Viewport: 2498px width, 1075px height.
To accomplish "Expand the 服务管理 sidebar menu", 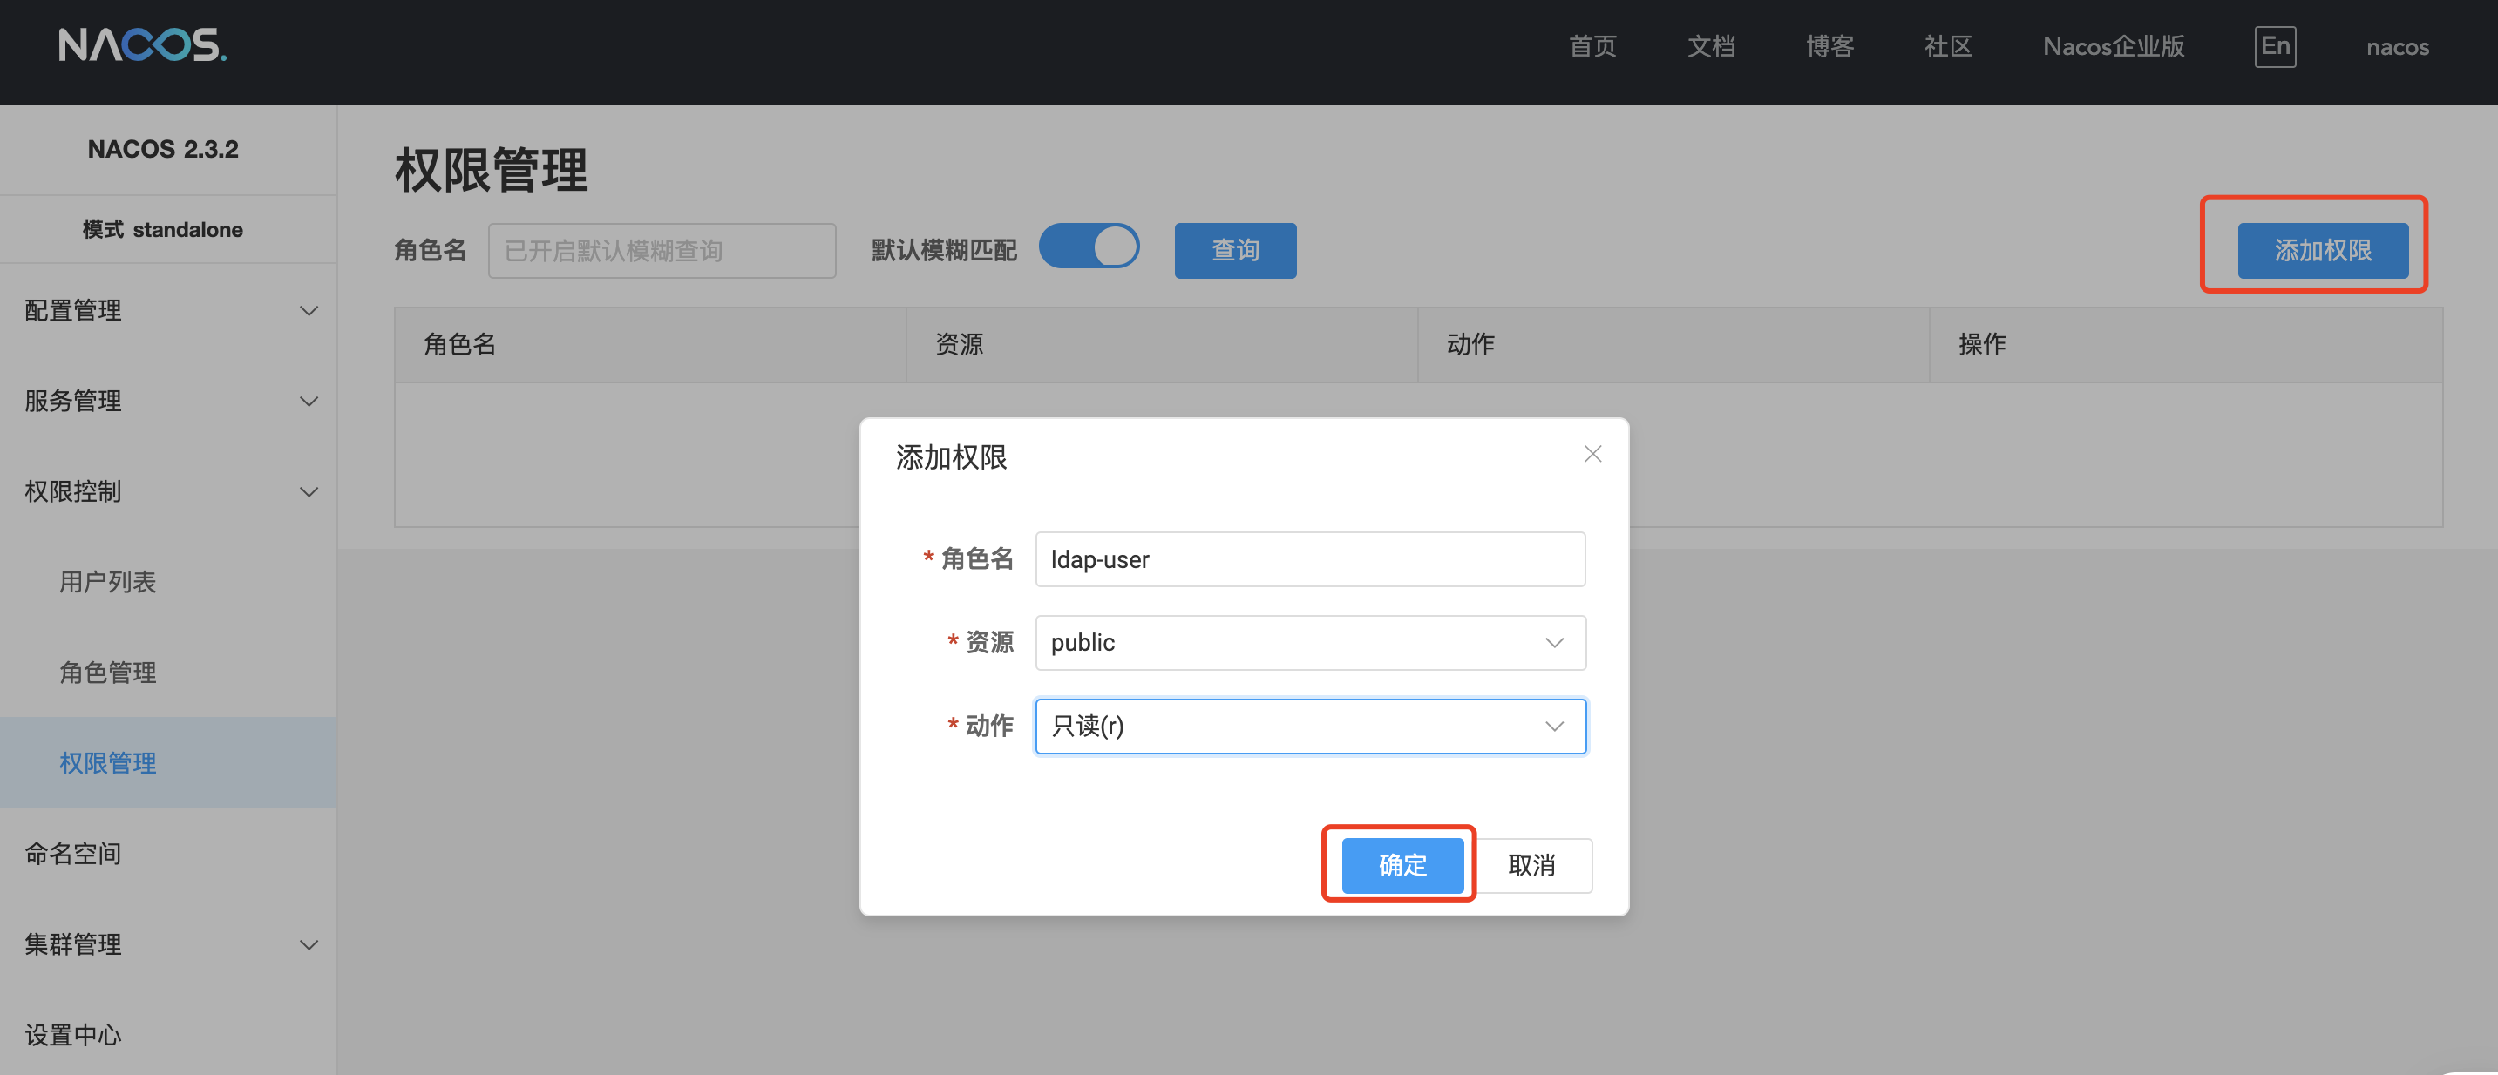I will click(x=169, y=401).
